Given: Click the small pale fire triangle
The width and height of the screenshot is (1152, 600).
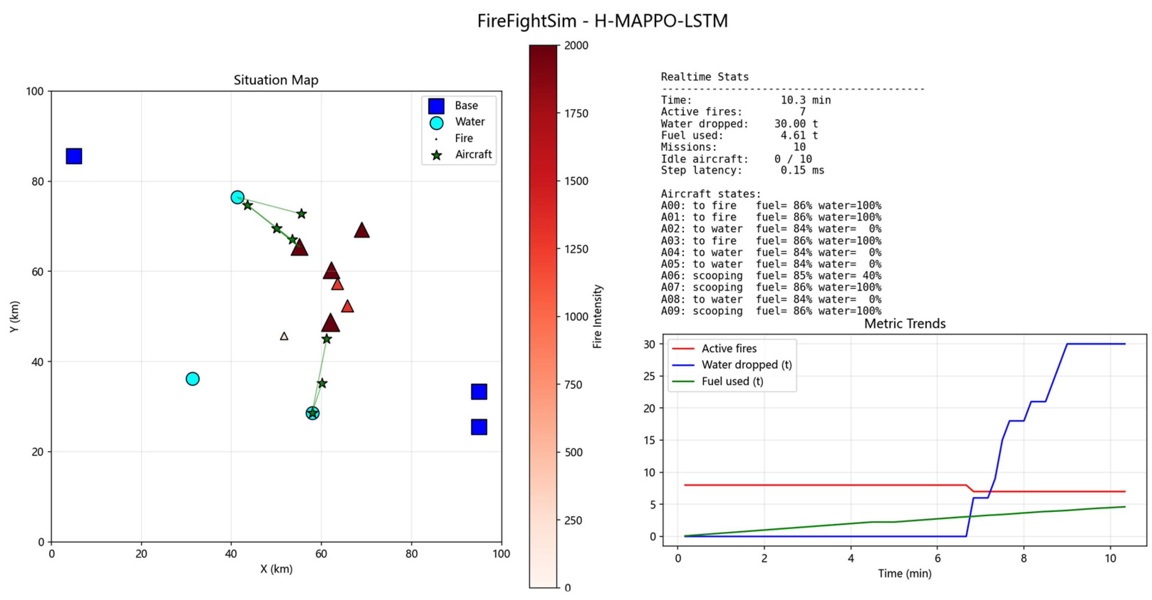Looking at the screenshot, I should point(284,336).
